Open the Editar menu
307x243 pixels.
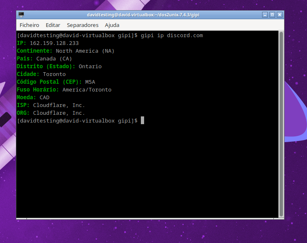[53, 25]
